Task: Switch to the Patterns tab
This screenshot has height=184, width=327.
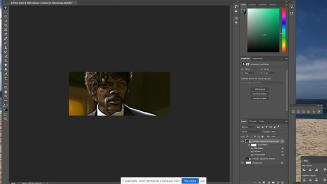Action: point(273,5)
